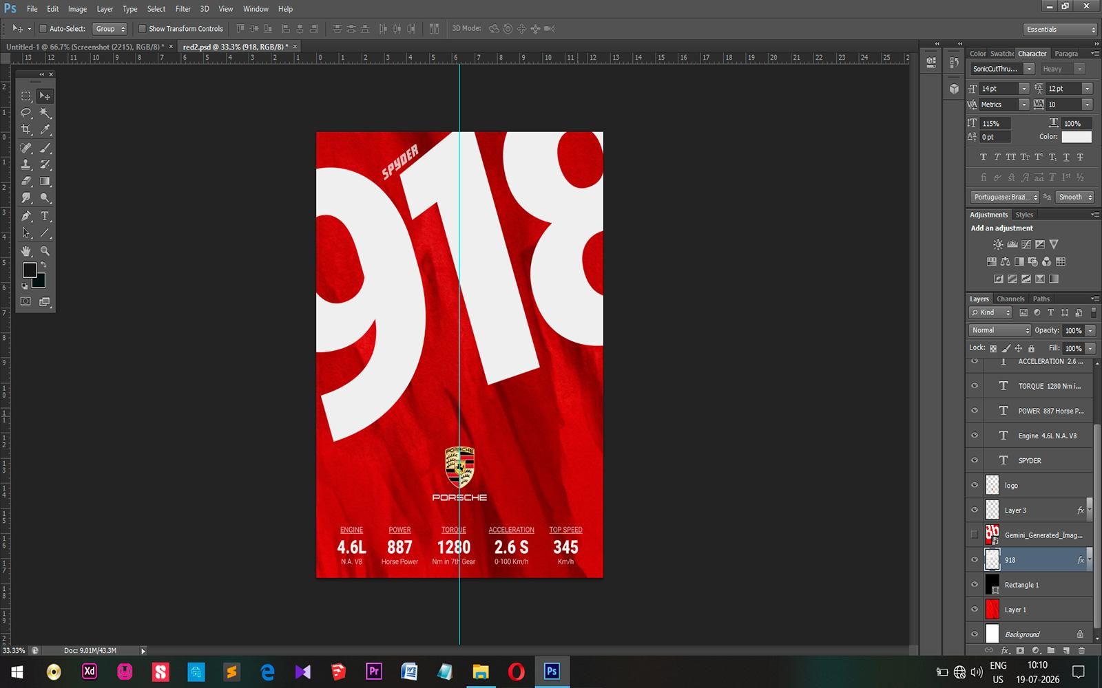The width and height of the screenshot is (1102, 688).
Task: Switch to the Channels tab
Action: 1010,299
